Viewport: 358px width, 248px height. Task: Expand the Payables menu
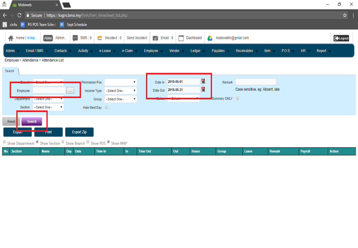coord(220,51)
